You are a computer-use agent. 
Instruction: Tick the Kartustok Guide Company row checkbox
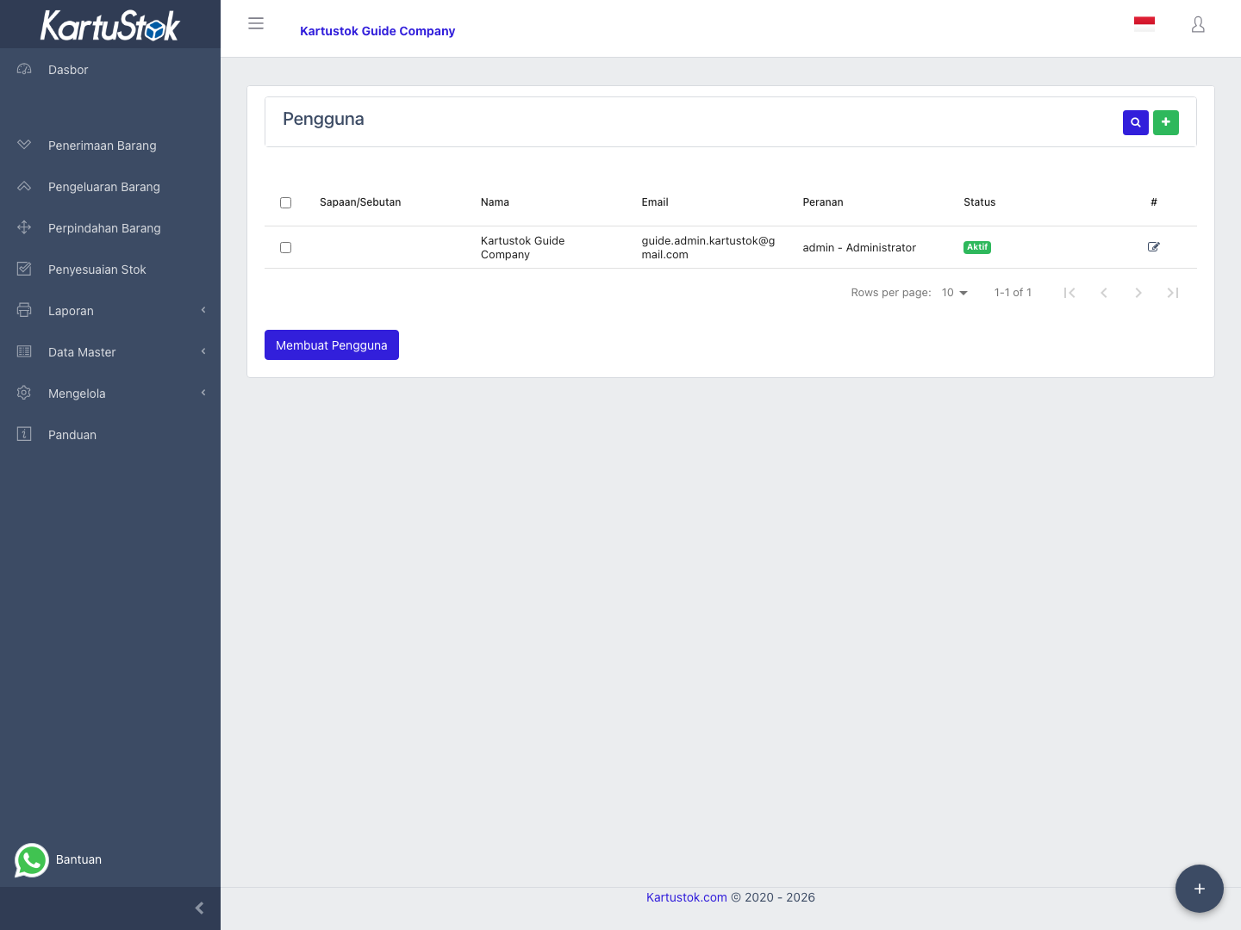[x=285, y=247]
